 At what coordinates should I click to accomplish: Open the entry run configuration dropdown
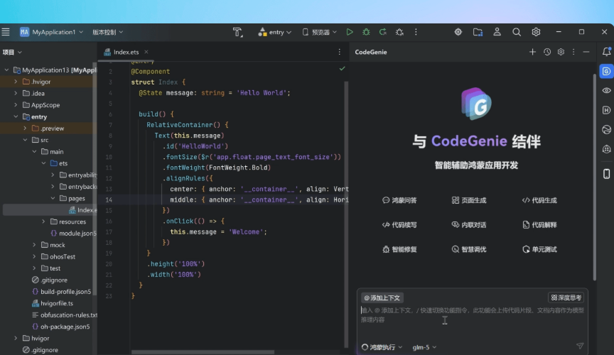pyautogui.click(x=275, y=32)
